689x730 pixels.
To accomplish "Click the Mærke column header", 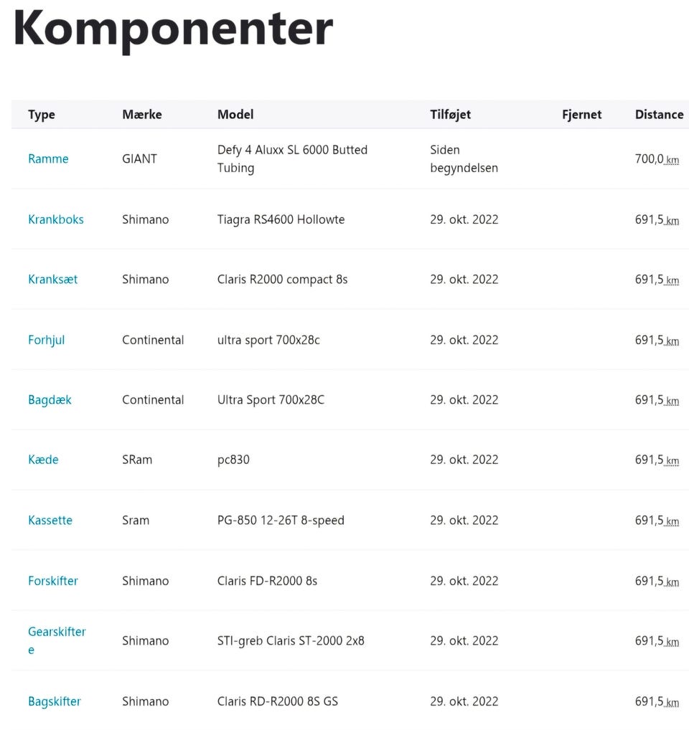I will pyautogui.click(x=142, y=115).
